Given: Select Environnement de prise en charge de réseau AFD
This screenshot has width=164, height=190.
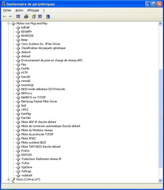Looking at the screenshot, I should coord(52,60).
